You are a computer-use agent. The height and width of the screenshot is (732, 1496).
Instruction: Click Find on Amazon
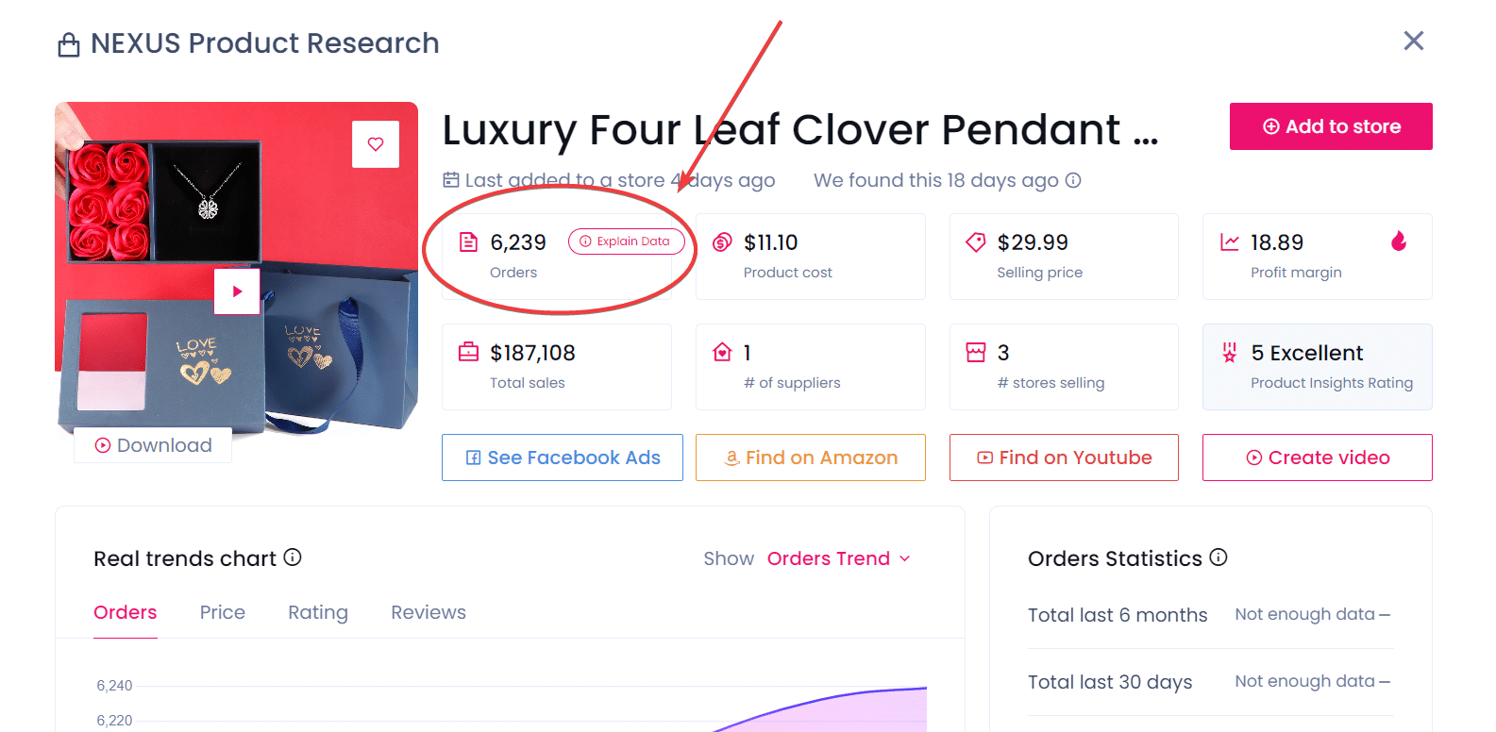[810, 457]
